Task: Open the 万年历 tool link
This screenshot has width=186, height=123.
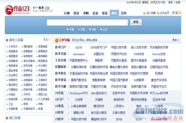Action: [27, 94]
